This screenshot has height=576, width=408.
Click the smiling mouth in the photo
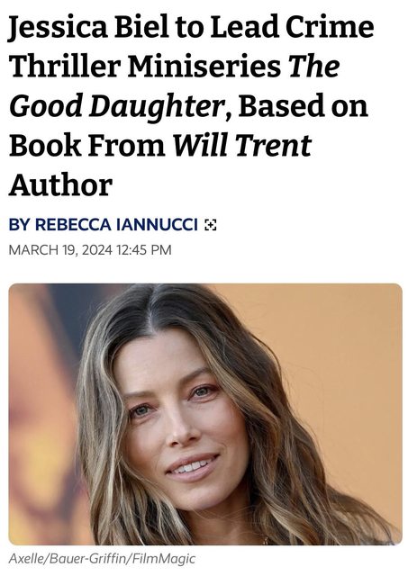[192, 466]
